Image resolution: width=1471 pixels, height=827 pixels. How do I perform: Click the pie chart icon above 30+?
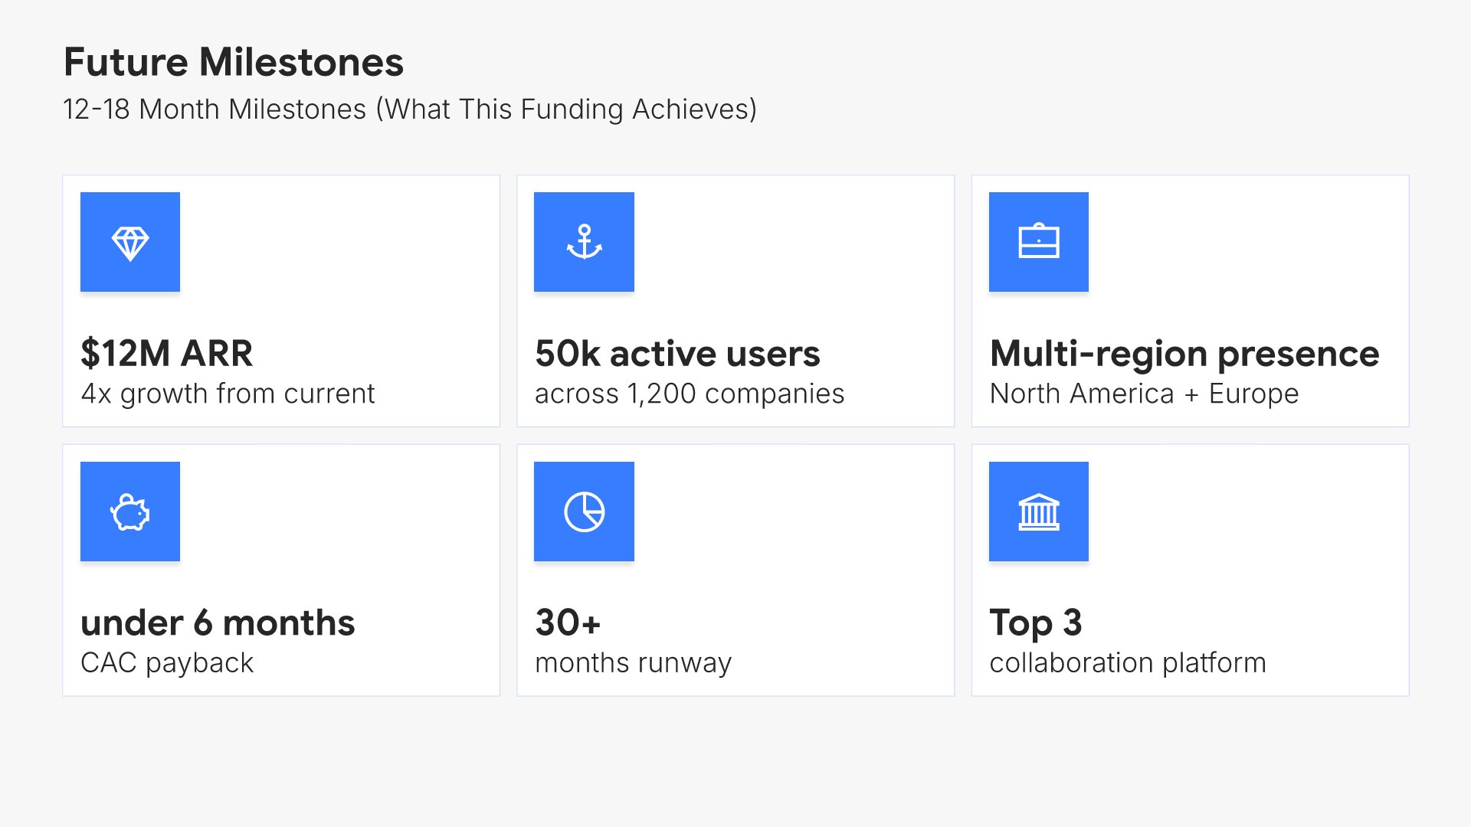point(584,512)
